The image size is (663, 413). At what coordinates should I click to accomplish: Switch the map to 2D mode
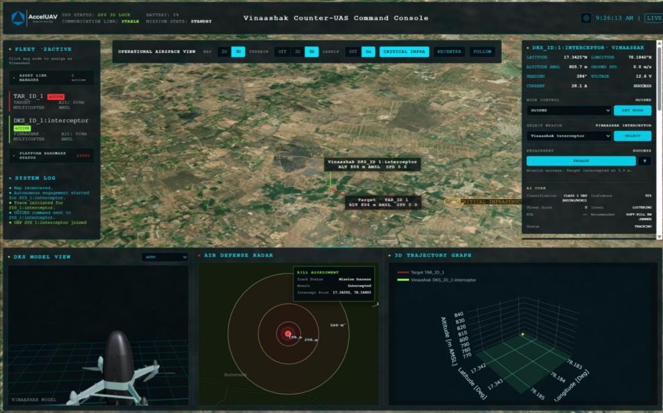(x=224, y=52)
